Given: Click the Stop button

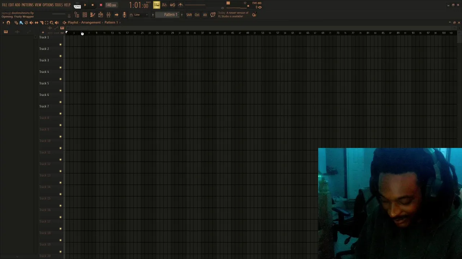Looking at the screenshot, I should pyautogui.click(x=92, y=5).
